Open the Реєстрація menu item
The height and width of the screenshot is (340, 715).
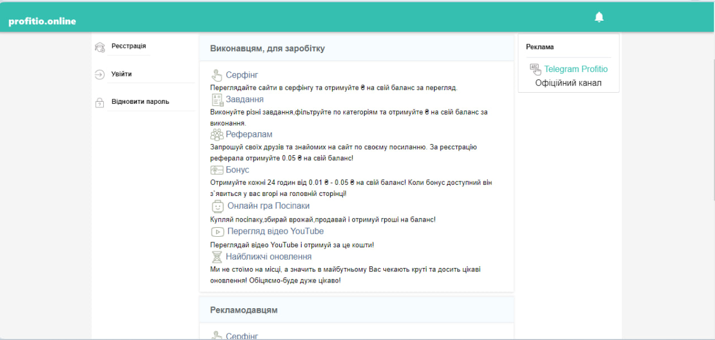128,46
